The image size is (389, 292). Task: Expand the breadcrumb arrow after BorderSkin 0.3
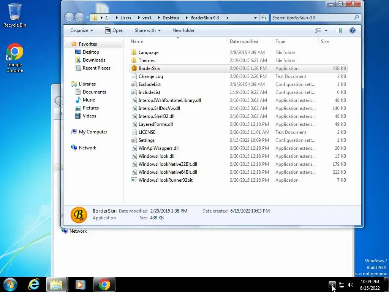pyautogui.click(x=227, y=17)
